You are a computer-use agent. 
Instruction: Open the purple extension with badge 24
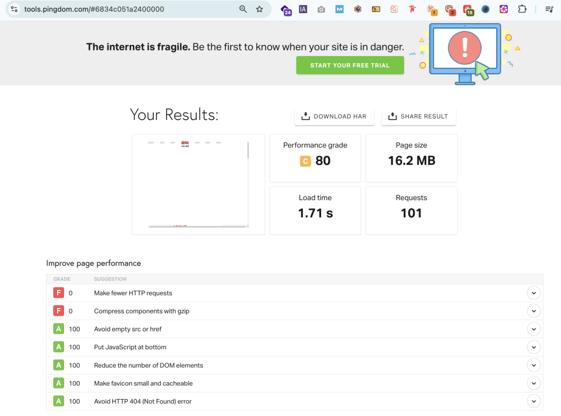286,10
